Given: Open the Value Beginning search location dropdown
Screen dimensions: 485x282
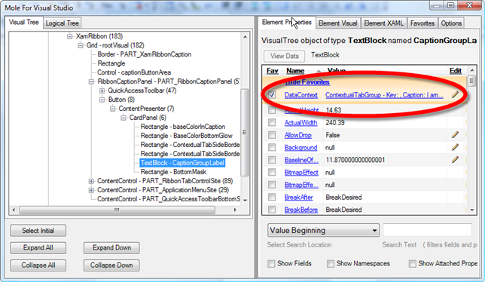Looking at the screenshot, I should coord(323,230).
